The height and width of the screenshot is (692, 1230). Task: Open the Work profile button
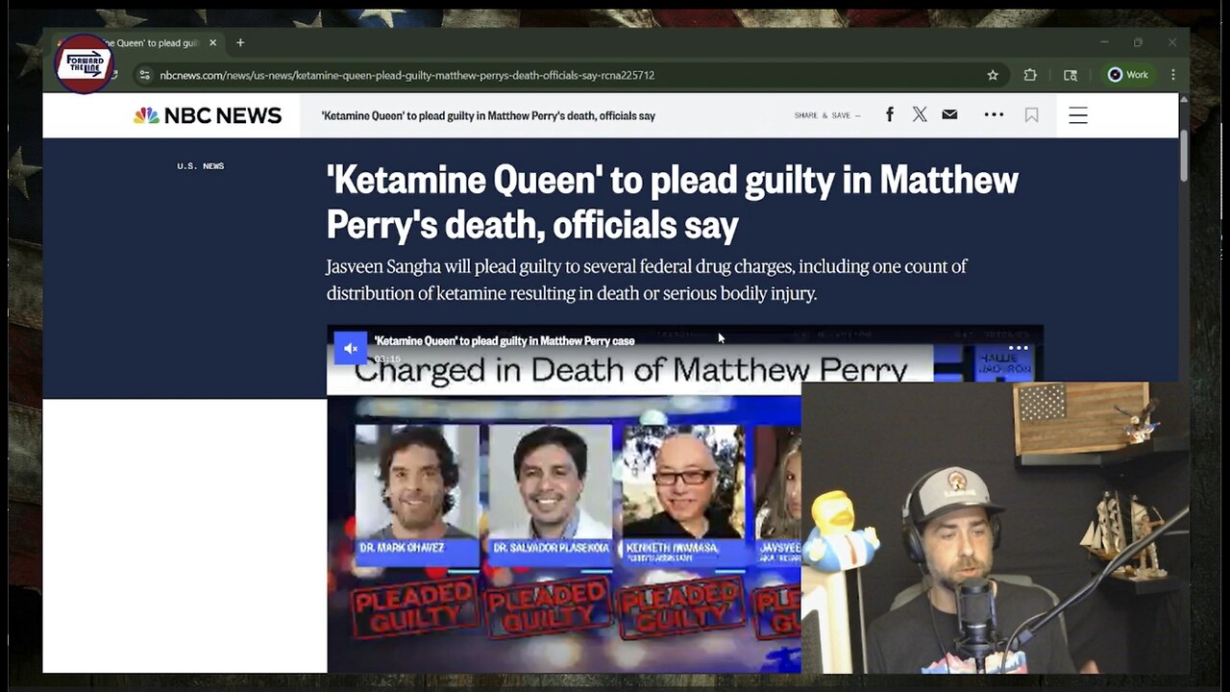click(1128, 75)
